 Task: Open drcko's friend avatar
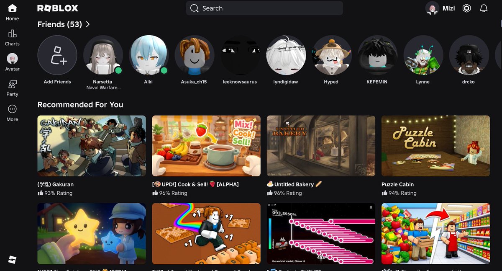click(469, 55)
